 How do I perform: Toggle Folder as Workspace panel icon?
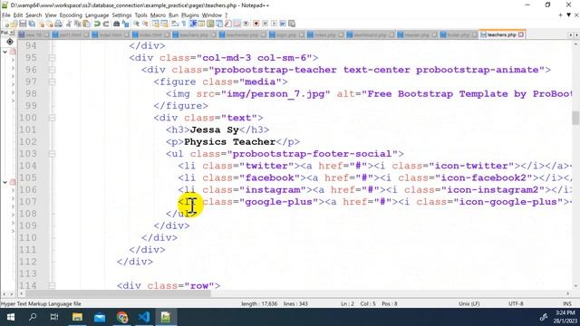pos(237,24)
